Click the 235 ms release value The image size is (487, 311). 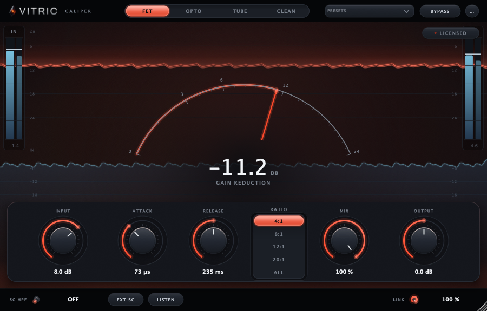[213, 272]
